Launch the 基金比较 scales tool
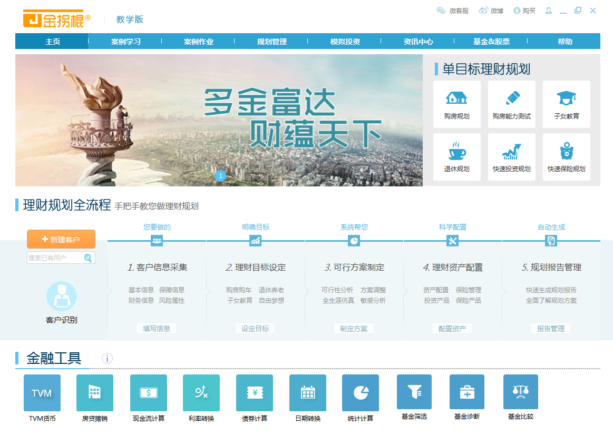Viewport: 613px width, 435px height. tap(521, 392)
